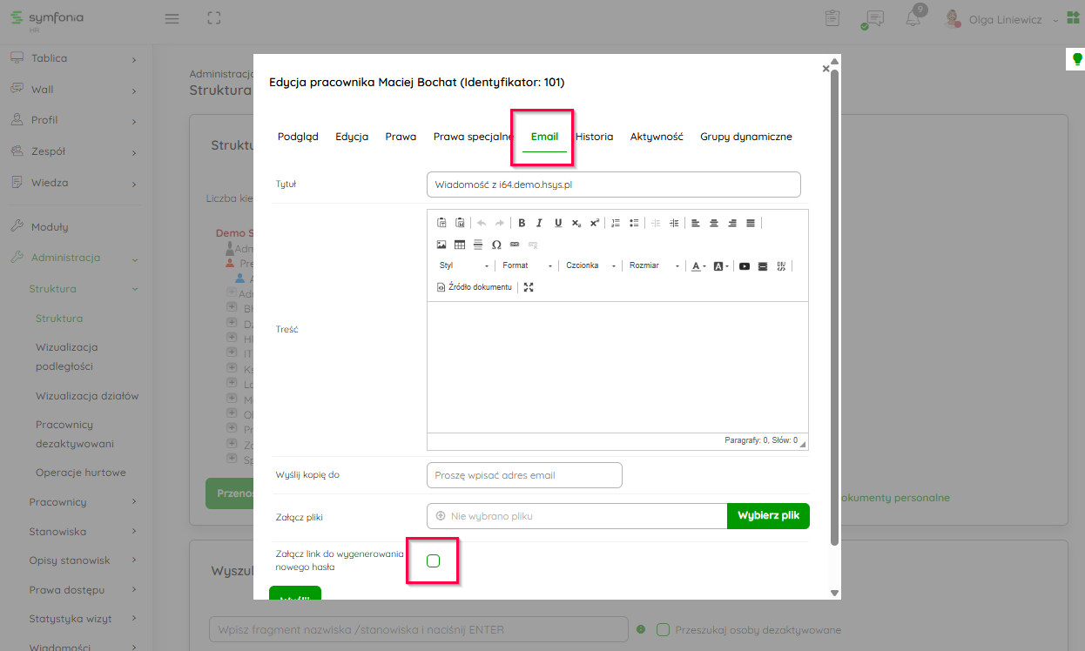Click the Wybierz plik button
The height and width of the screenshot is (651, 1085).
click(x=768, y=516)
